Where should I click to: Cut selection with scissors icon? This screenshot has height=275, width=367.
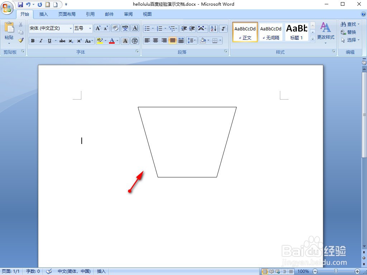[x=20, y=24]
